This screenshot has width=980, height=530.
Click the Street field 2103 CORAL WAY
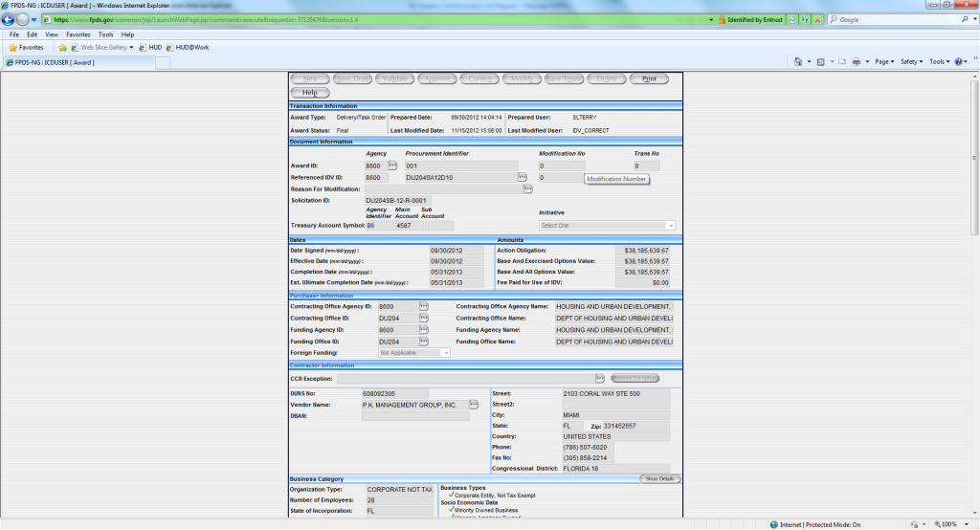pos(615,394)
